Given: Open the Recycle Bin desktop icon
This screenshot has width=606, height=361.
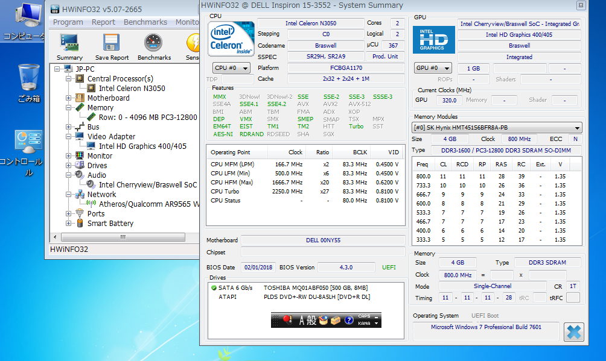Looking at the screenshot, I should (x=29, y=83).
